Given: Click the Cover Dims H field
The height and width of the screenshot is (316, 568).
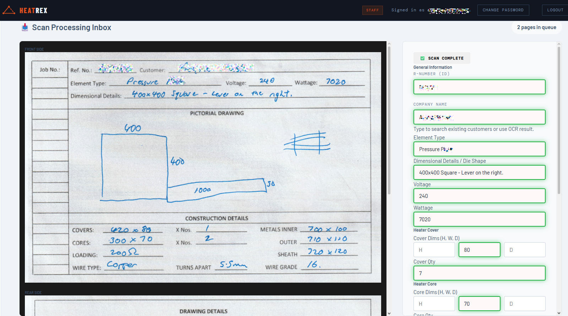Looking at the screenshot, I should point(434,250).
